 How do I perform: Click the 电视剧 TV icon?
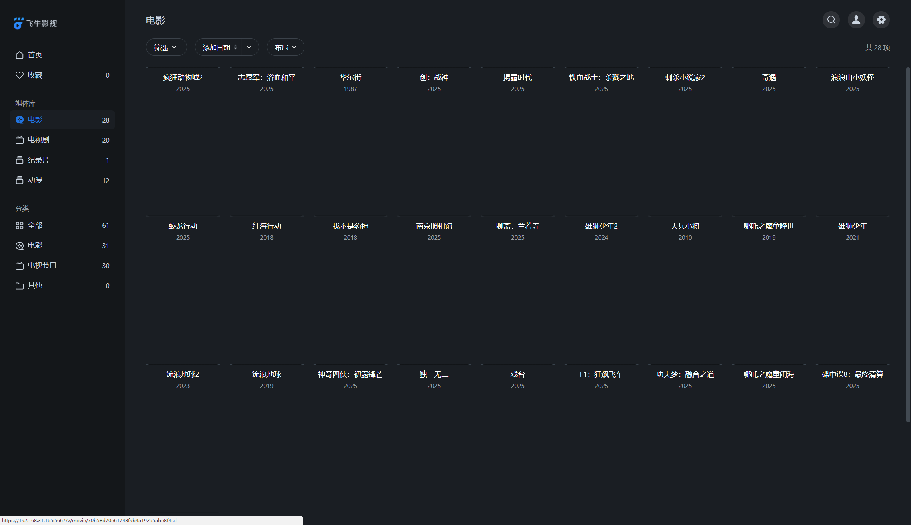(19, 140)
